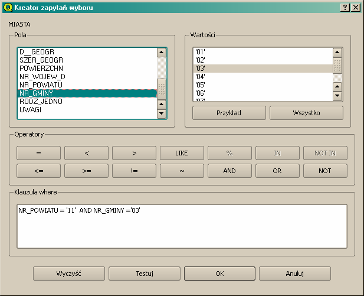Close the Kreator zapytań wyboru dialog
Image resolution: width=364 pixels, height=296 pixels.
click(356, 8)
